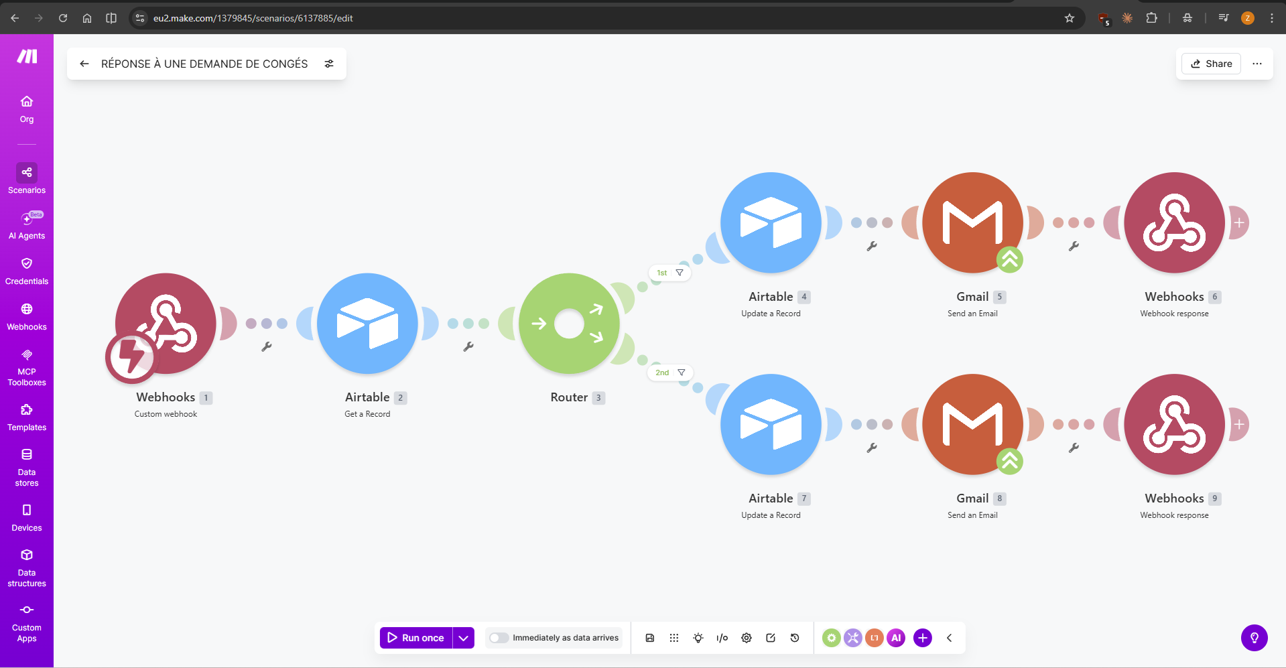Click wrench between Webhooks 1 and Airtable 2
The height and width of the screenshot is (668, 1286).
267,346
